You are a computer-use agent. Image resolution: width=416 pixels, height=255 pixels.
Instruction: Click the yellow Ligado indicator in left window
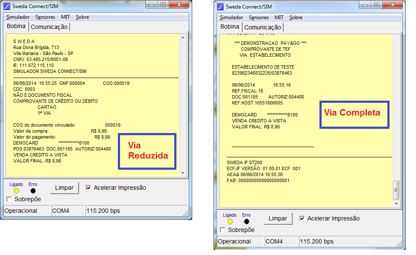click(x=17, y=191)
